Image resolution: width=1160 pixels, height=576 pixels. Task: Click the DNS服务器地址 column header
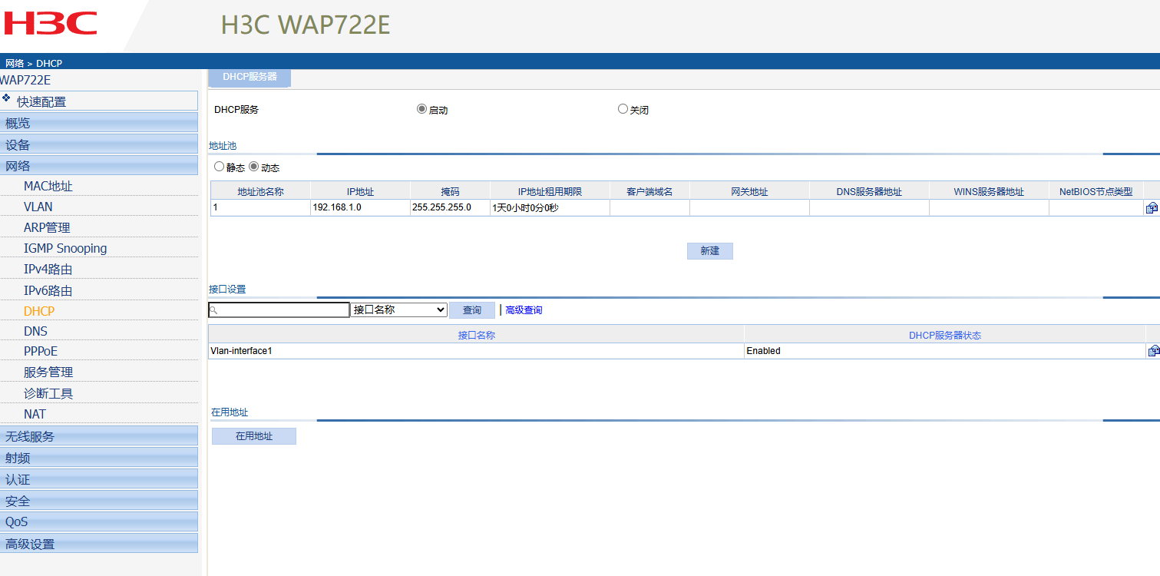click(x=869, y=191)
